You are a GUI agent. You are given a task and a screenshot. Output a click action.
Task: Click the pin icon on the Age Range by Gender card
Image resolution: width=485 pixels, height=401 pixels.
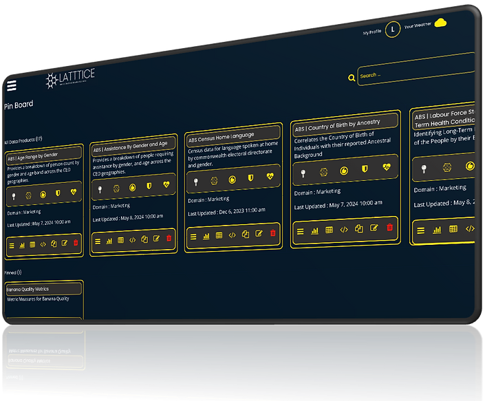tap(14, 197)
